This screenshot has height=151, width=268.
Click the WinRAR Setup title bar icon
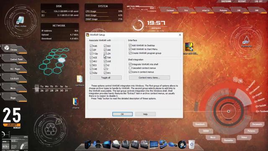point(88,35)
